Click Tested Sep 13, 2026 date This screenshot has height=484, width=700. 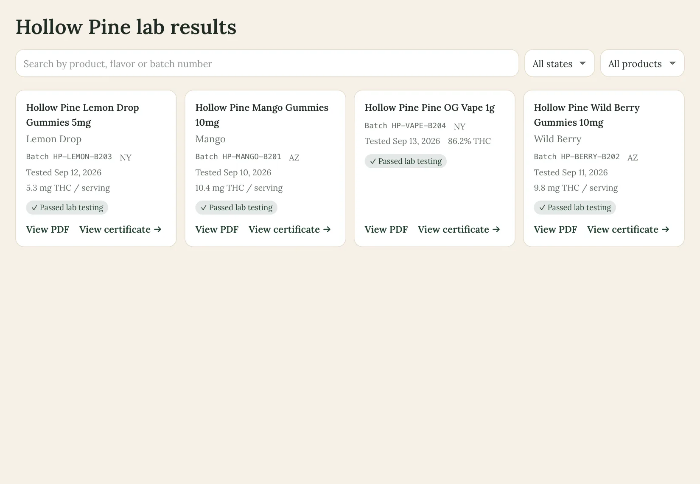point(402,141)
